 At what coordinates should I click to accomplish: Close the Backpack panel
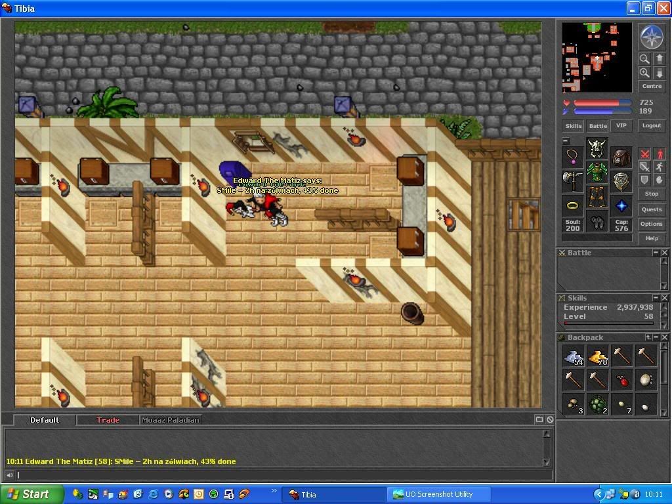click(664, 338)
